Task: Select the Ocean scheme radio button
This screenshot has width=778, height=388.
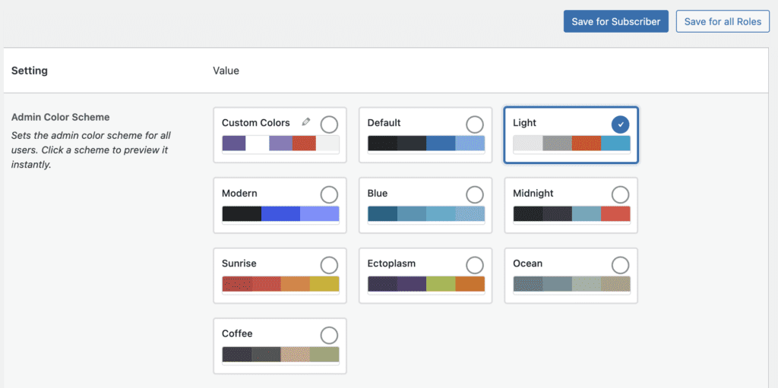Action: click(620, 266)
